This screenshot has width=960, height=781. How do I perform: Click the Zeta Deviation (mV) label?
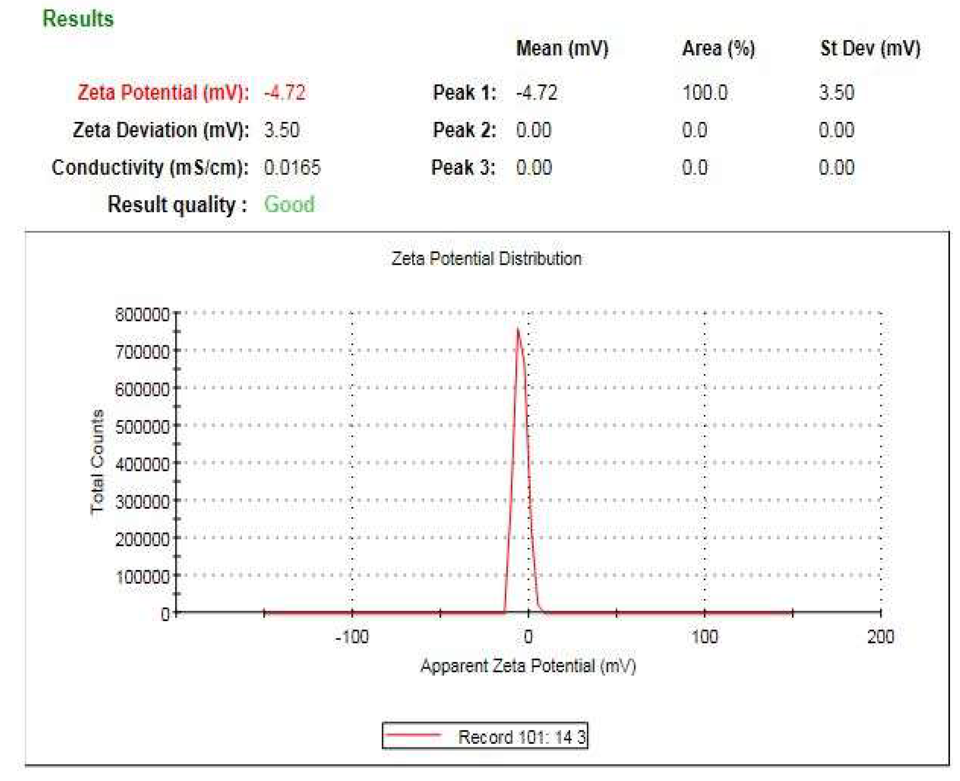(160, 131)
